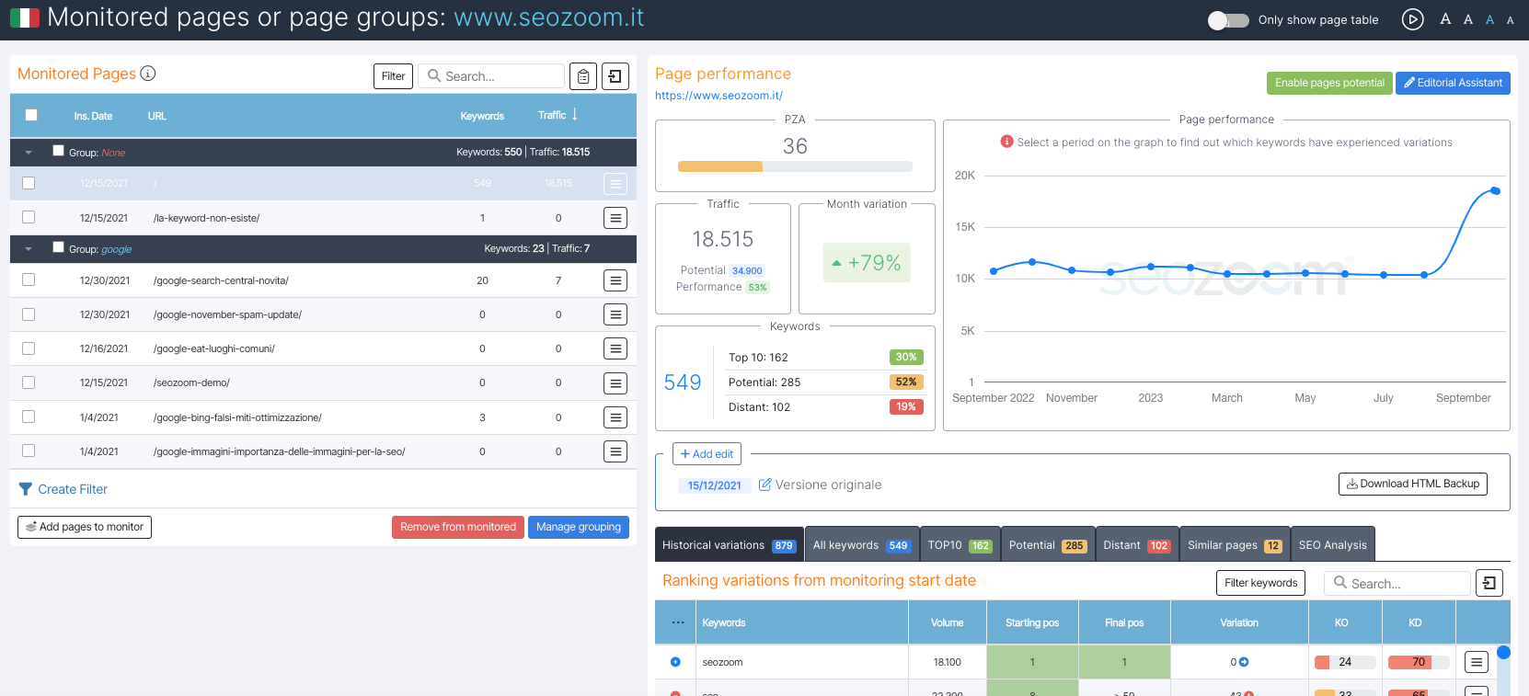Click the clipboard icon beside the pages search

(x=583, y=76)
